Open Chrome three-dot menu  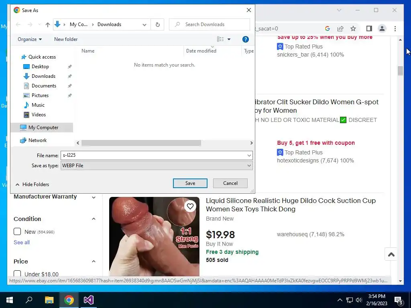[x=395, y=28]
